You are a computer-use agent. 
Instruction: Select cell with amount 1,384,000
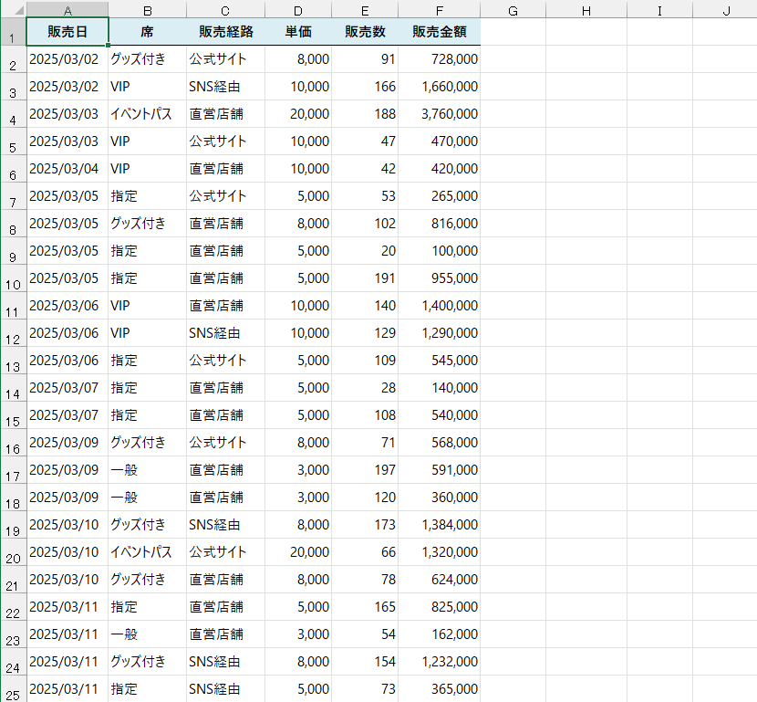click(440, 525)
